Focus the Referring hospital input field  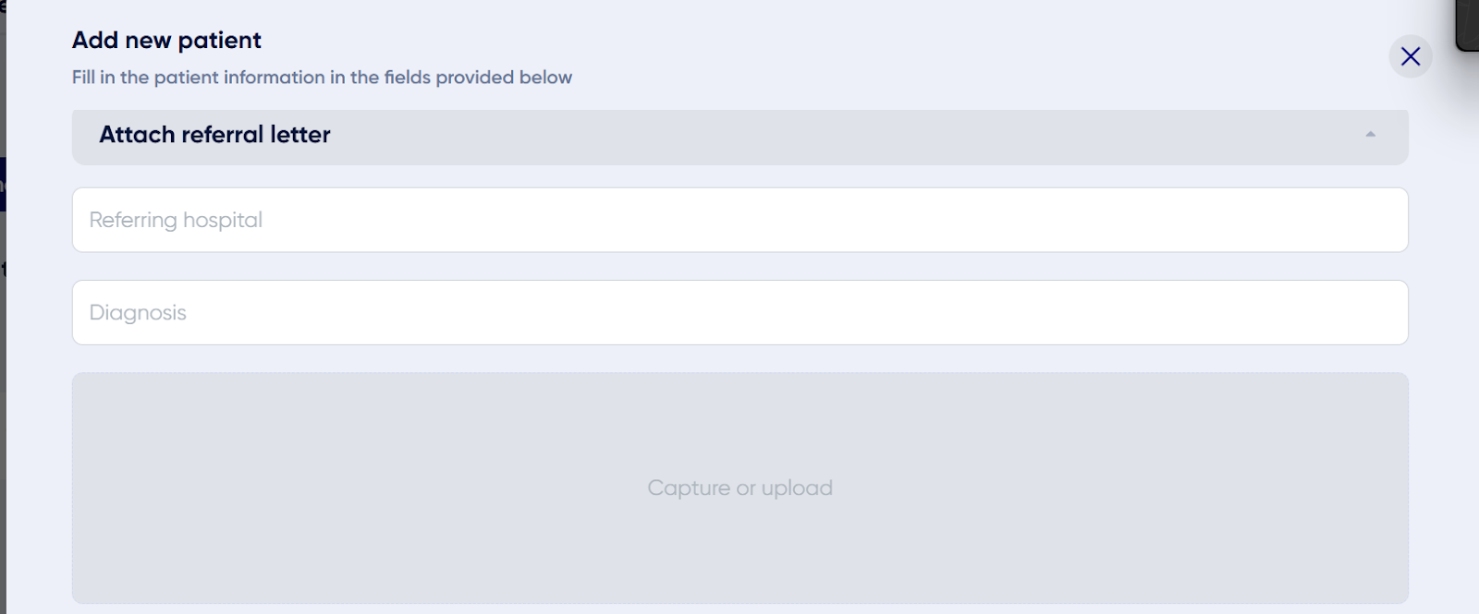tap(739, 220)
